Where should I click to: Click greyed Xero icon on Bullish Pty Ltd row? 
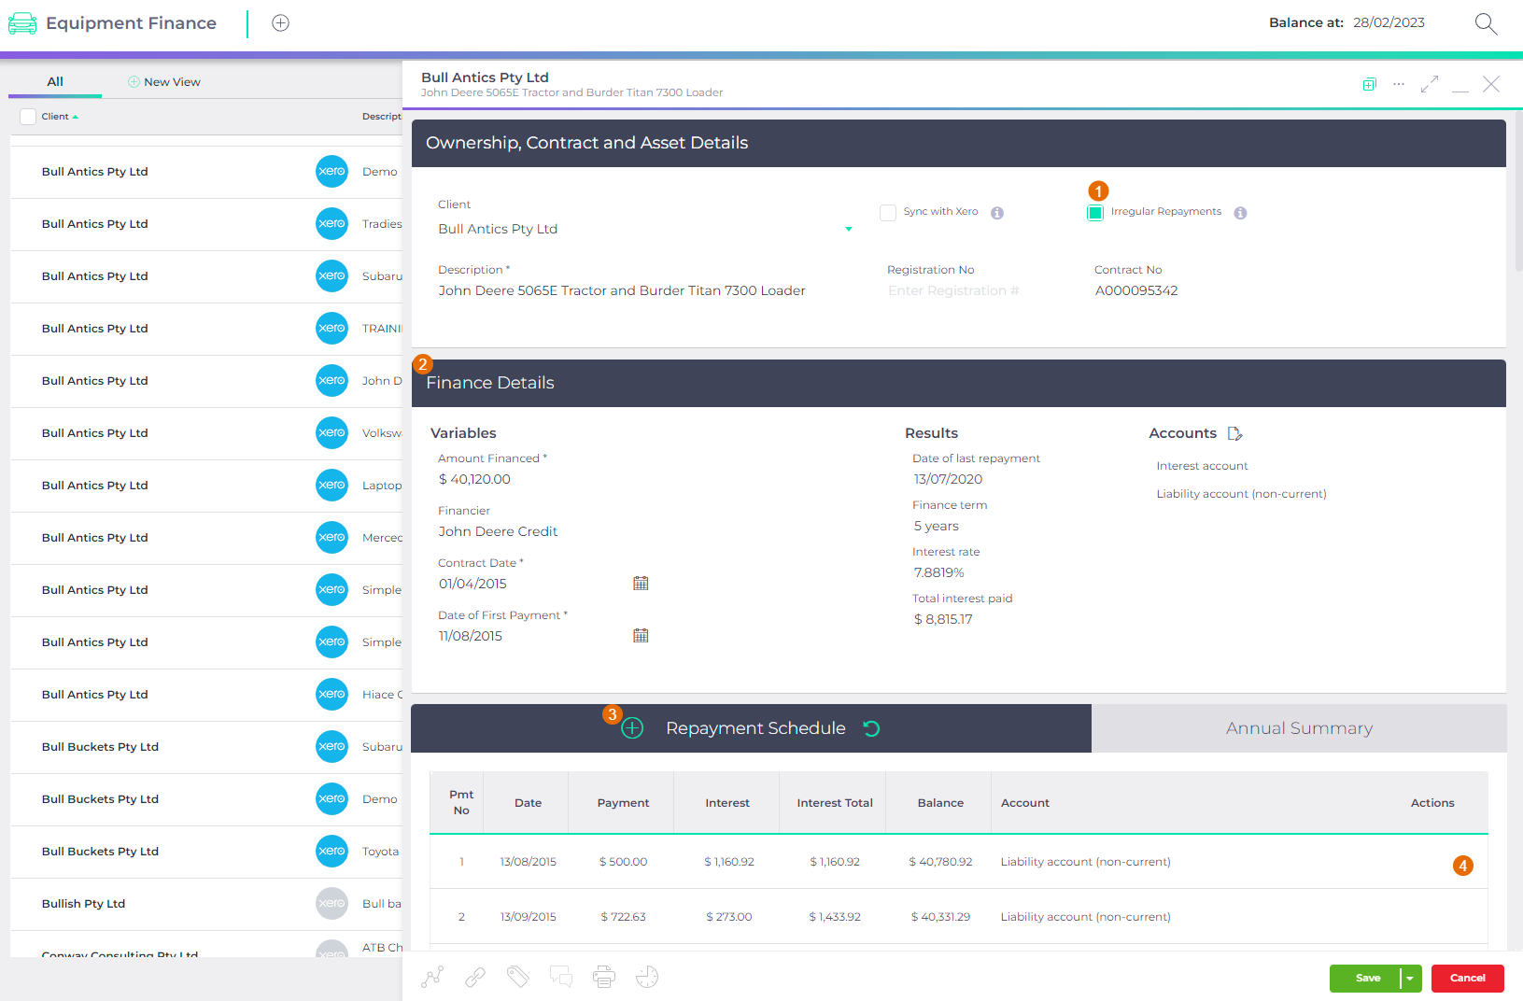click(331, 904)
